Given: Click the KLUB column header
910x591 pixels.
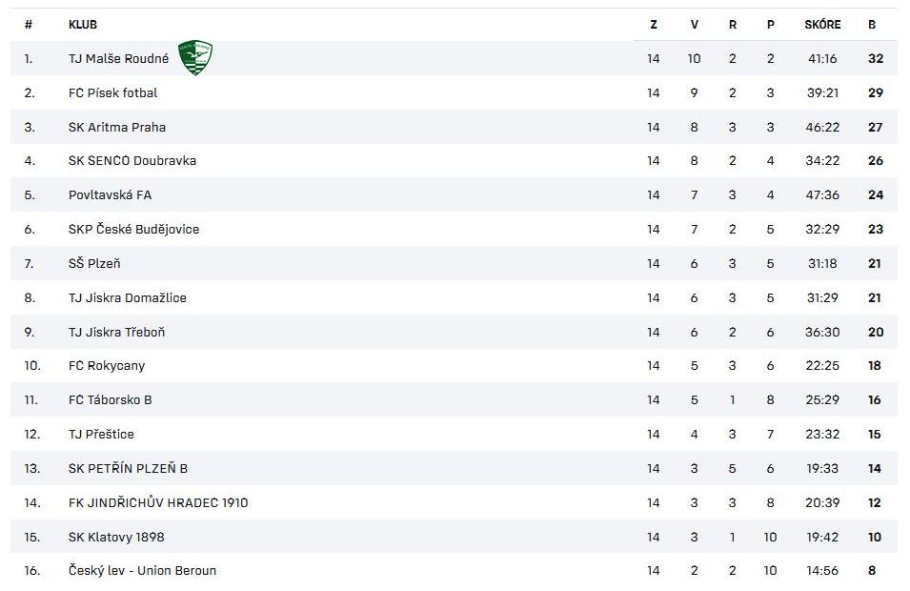Looking at the screenshot, I should (x=83, y=25).
